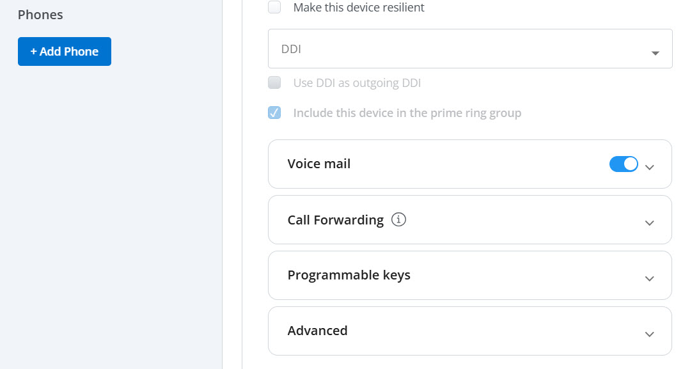Viewport: 683px width, 369px height.
Task: Click the Advanced section title
Action: [318, 331]
